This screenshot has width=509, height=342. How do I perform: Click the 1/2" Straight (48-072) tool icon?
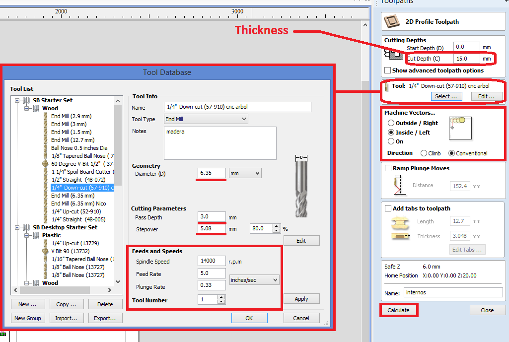tap(46, 180)
